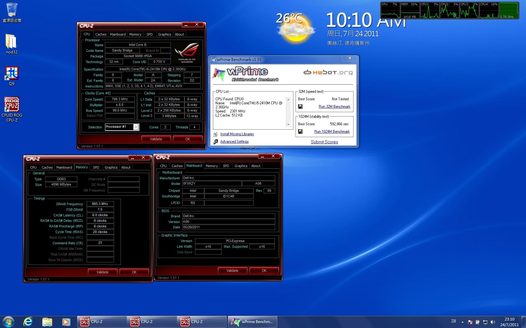Click the Core Speed 798.3 MHz field

[x=120, y=99]
